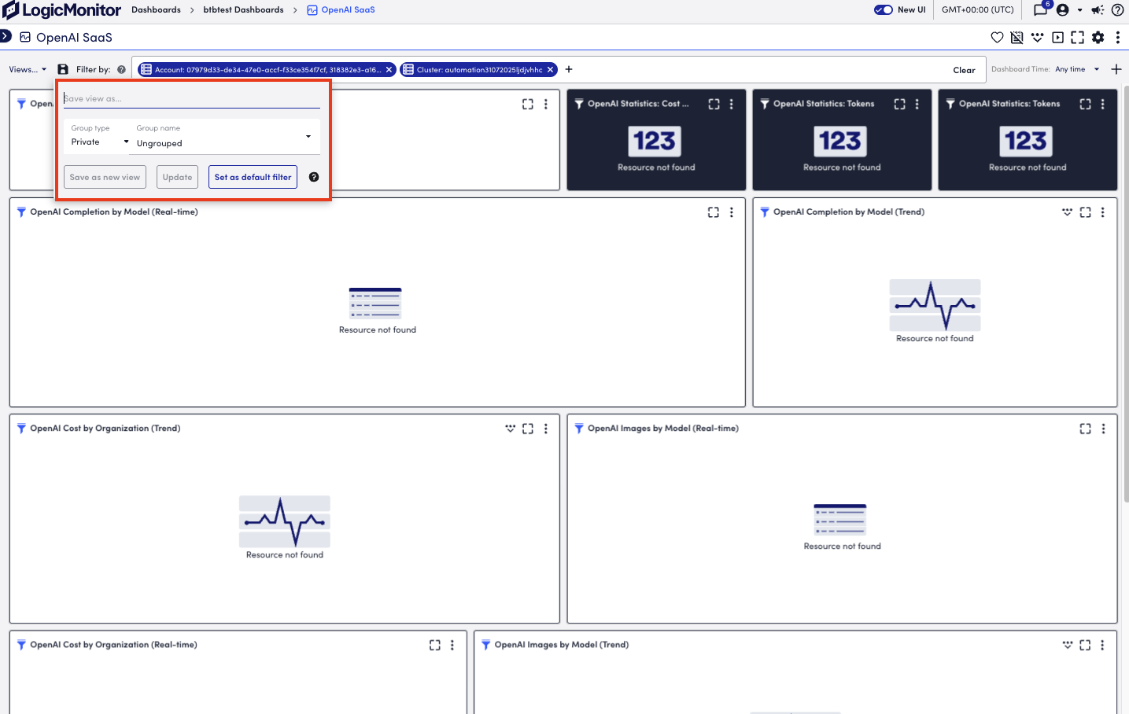Open the Dashboard Time Any time dropdown
This screenshot has width=1129, height=714.
point(1077,69)
